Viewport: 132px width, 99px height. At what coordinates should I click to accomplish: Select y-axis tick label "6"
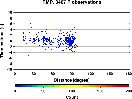click(11, 24)
